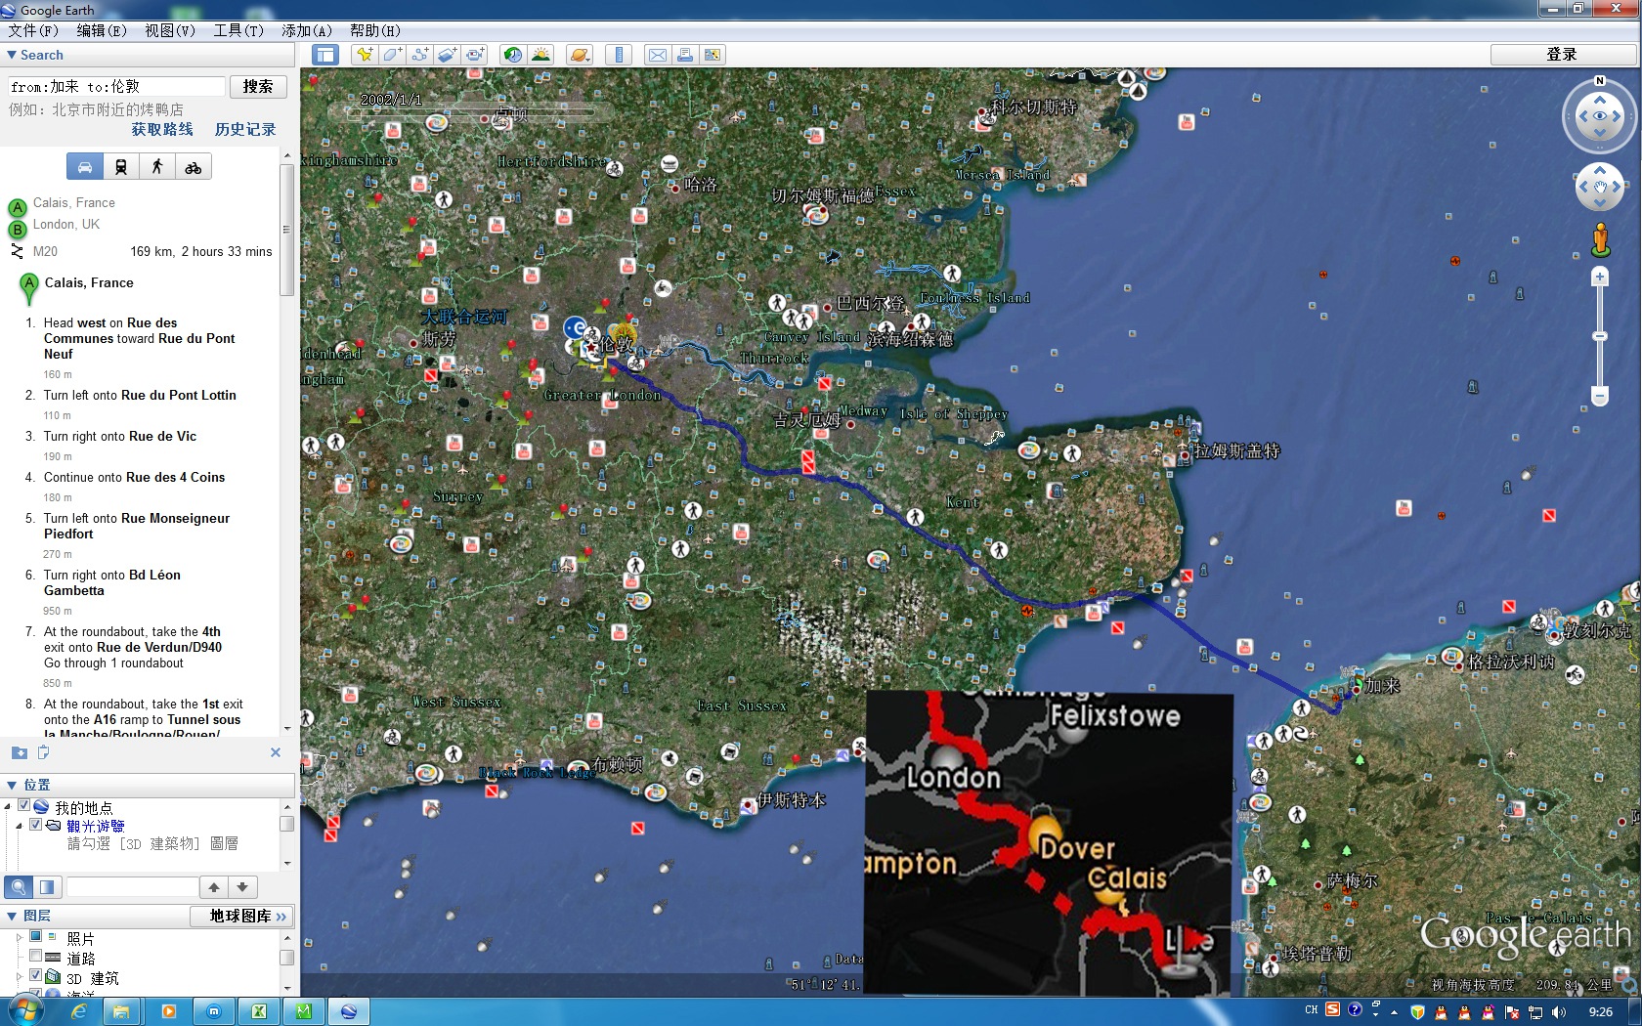
Task: Open the 添加(A) menu
Action: [x=307, y=30]
